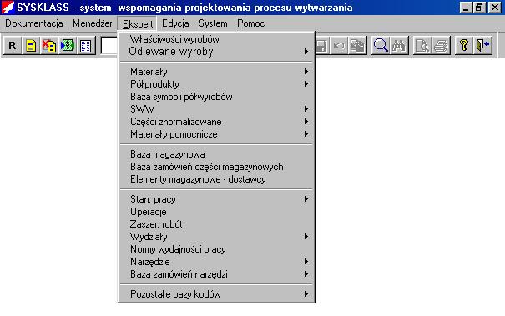Select Zaszer. robót menu entry
The width and height of the screenshot is (505, 316).
click(x=216, y=224)
